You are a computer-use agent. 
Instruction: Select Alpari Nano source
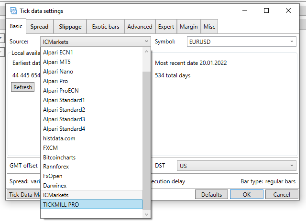[x=91, y=72]
